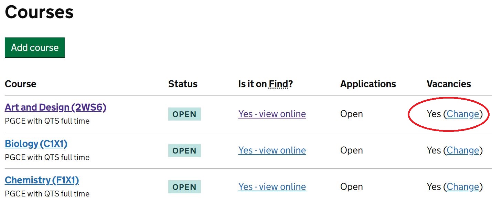Click the OPEN status tag for Art and Design
The image size is (492, 204).
click(184, 114)
